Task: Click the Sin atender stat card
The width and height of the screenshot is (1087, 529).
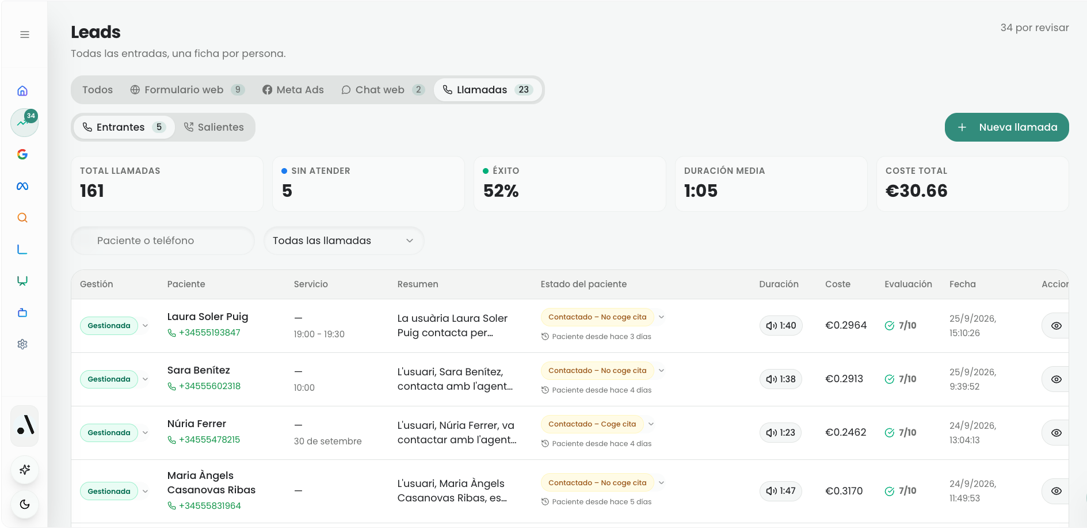Action: click(368, 184)
